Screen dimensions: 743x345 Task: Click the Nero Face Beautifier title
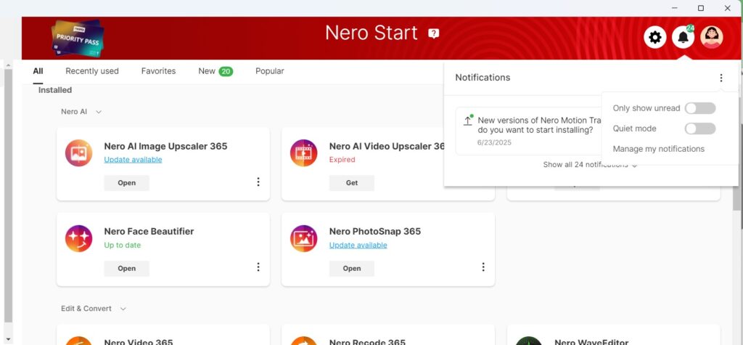(x=149, y=232)
